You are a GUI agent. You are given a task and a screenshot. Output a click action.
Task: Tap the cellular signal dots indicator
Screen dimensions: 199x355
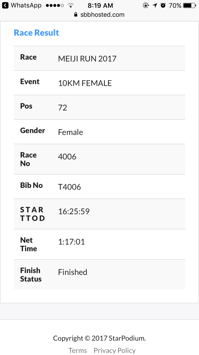point(55,5)
